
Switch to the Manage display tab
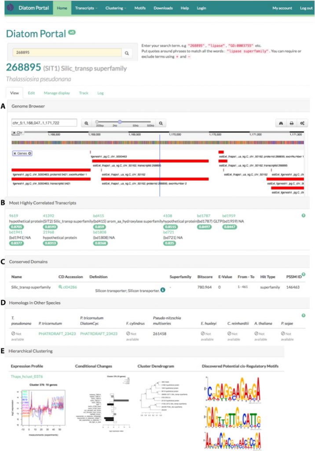[x=57, y=93]
